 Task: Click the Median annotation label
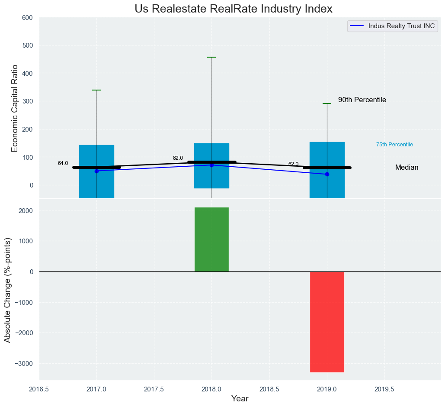click(x=407, y=168)
